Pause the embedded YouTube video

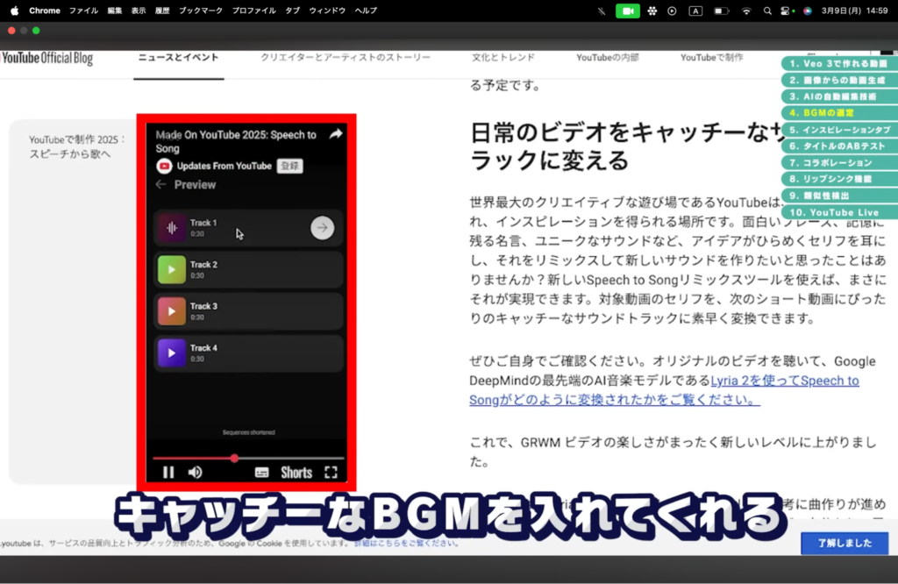click(x=168, y=473)
